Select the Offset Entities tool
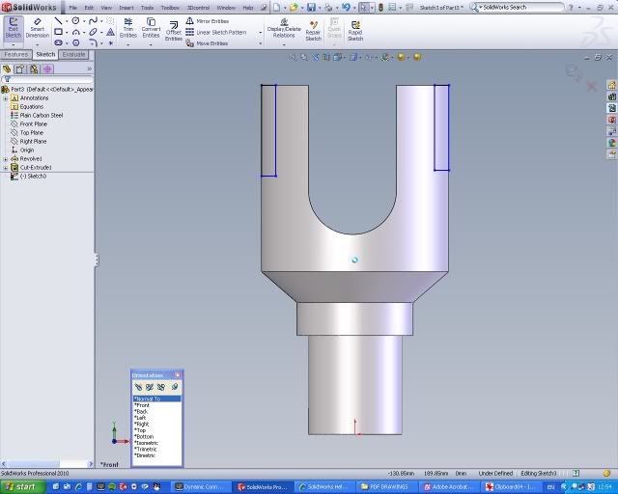 [174, 31]
